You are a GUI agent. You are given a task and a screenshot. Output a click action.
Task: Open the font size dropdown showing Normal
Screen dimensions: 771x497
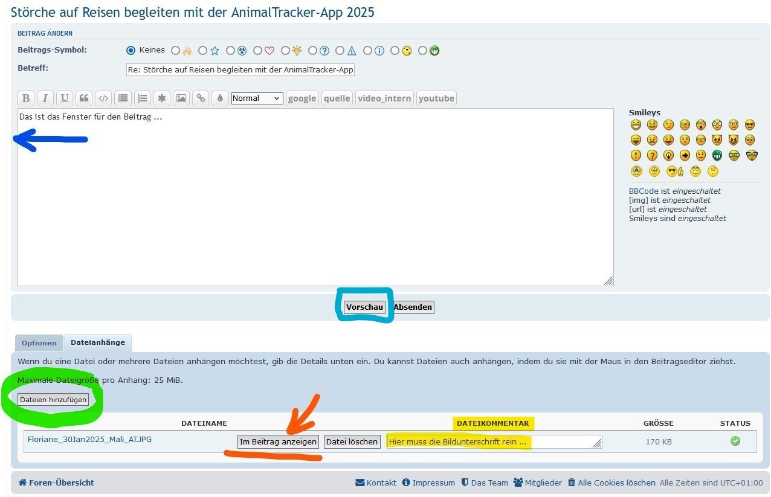[x=257, y=98]
